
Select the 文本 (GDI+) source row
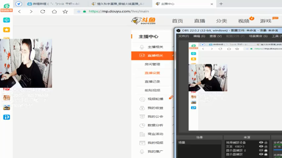click(247, 146)
